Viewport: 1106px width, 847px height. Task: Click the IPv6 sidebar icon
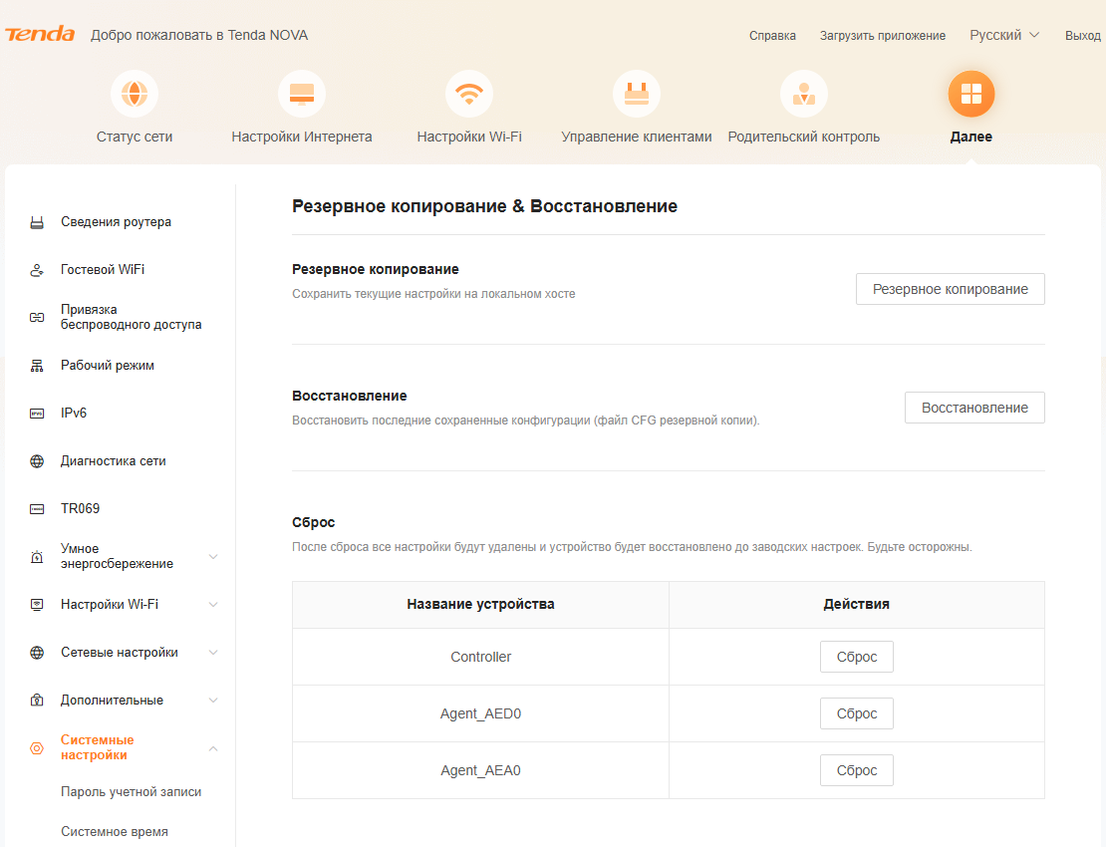(x=37, y=414)
